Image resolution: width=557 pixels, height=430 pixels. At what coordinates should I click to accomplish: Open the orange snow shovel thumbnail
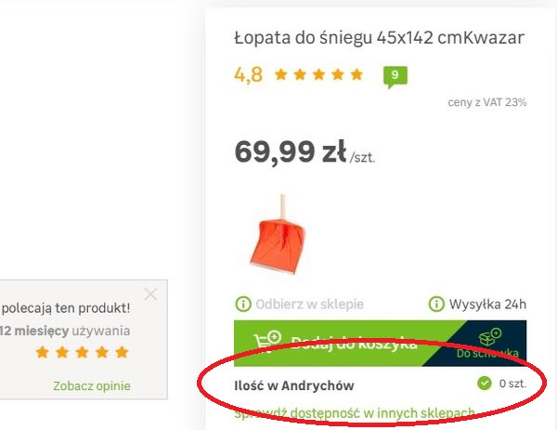click(x=278, y=235)
